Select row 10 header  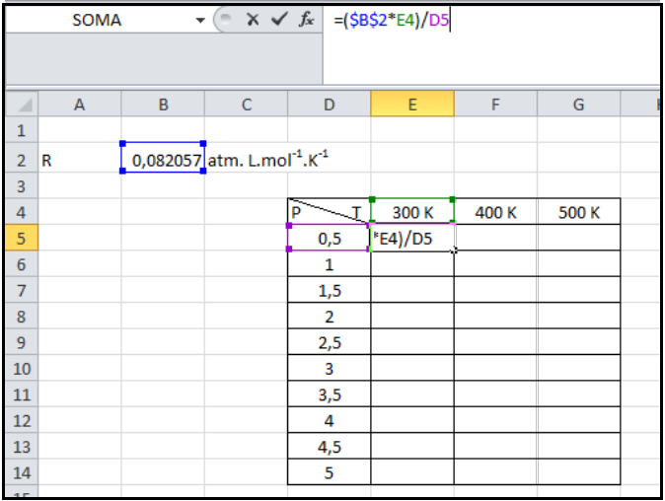coord(23,369)
